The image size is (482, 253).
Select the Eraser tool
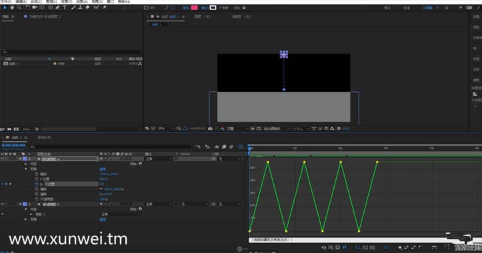click(x=87, y=7)
